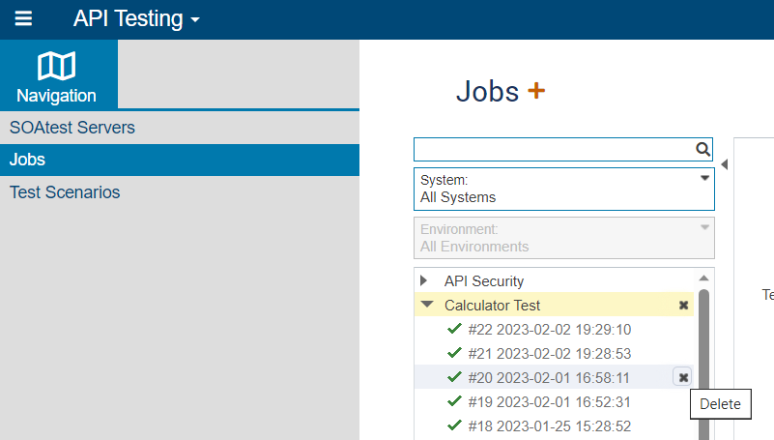Delete the Calculator Test job

tap(684, 306)
